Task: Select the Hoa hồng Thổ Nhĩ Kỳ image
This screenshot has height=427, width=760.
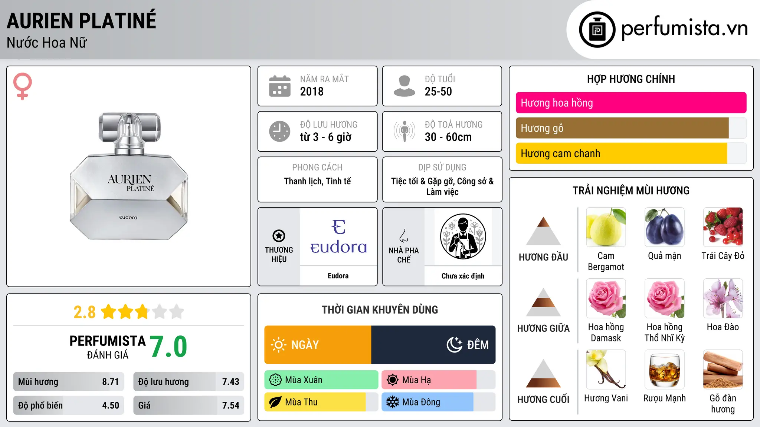Action: pyautogui.click(x=665, y=298)
